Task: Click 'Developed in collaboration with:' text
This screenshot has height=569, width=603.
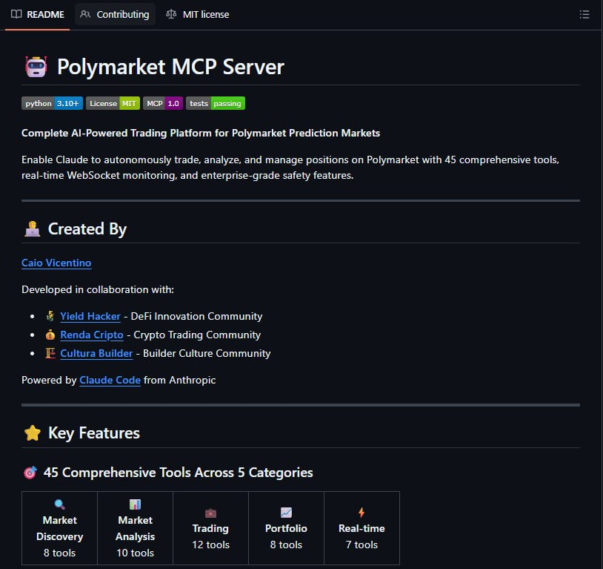Action: click(98, 290)
